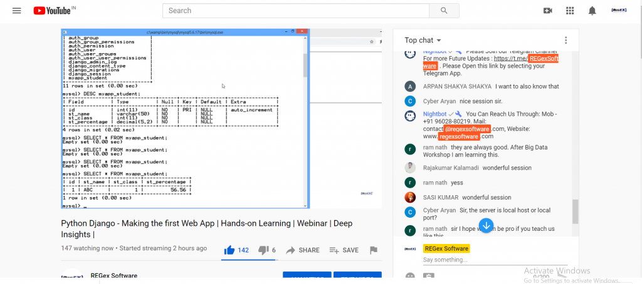The width and height of the screenshot is (642, 284).
Task: Open live chat options three-dot menu
Action: click(x=566, y=40)
